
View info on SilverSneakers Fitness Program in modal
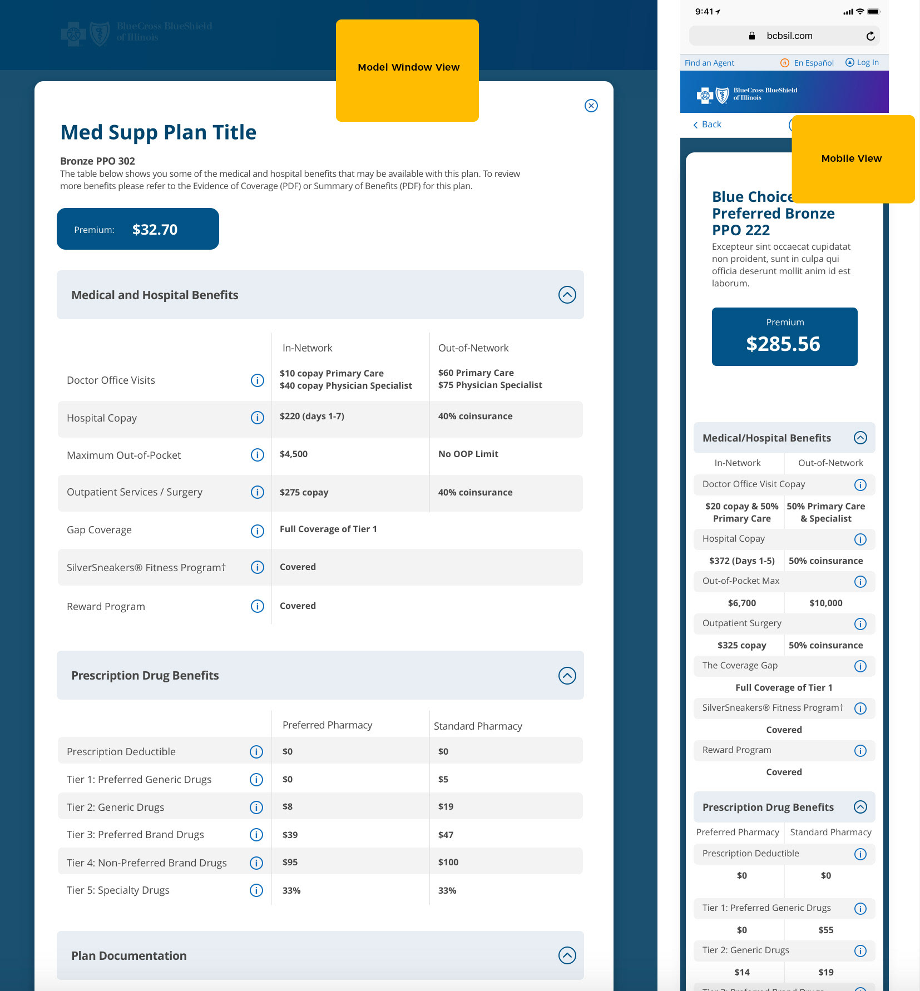point(257,567)
